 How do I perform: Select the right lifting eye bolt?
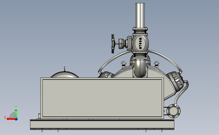tap(156, 64)
